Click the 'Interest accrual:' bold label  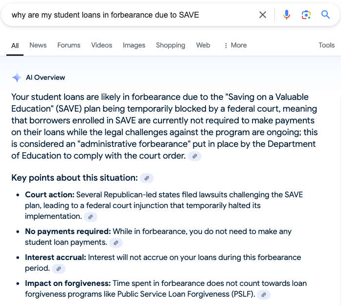coord(55,258)
